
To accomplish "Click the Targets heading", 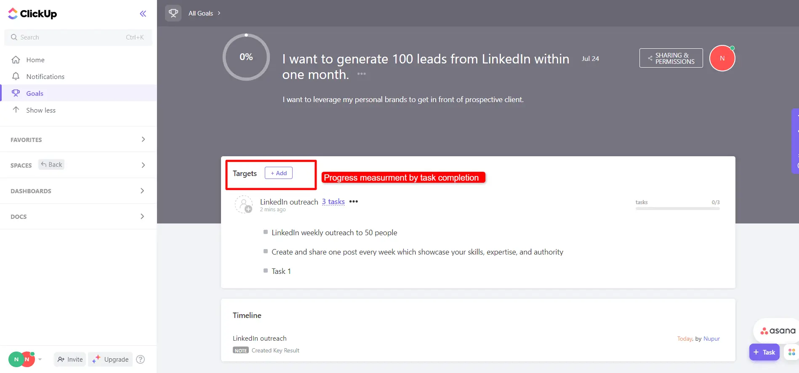I will (245, 173).
